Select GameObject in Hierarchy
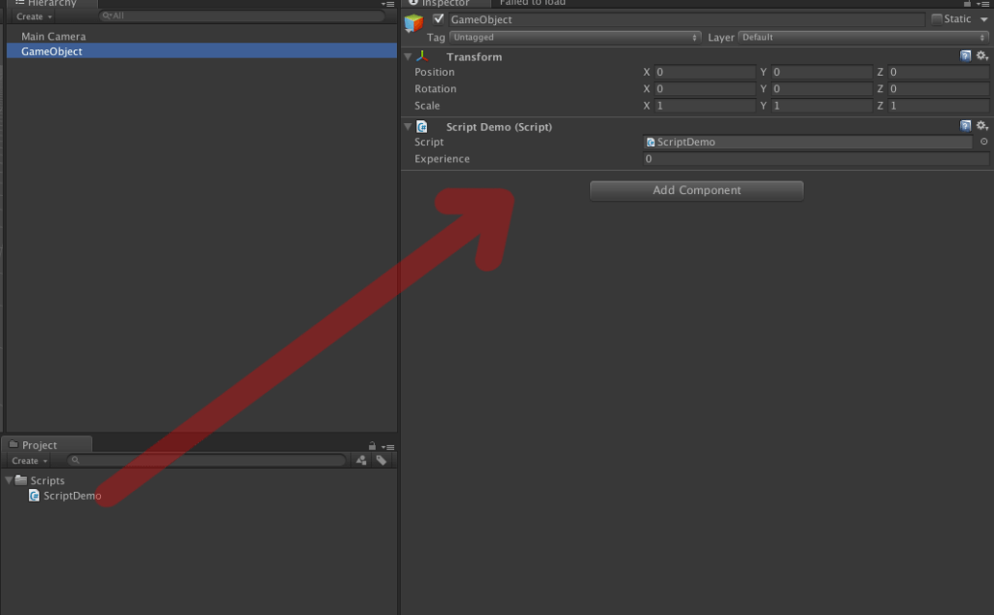The image size is (994, 615). pyautogui.click(x=202, y=51)
